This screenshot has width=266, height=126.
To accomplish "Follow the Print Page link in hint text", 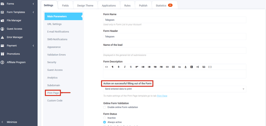I will [162, 96].
